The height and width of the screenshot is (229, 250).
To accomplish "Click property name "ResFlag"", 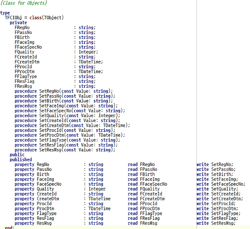I will tap(45, 218).
